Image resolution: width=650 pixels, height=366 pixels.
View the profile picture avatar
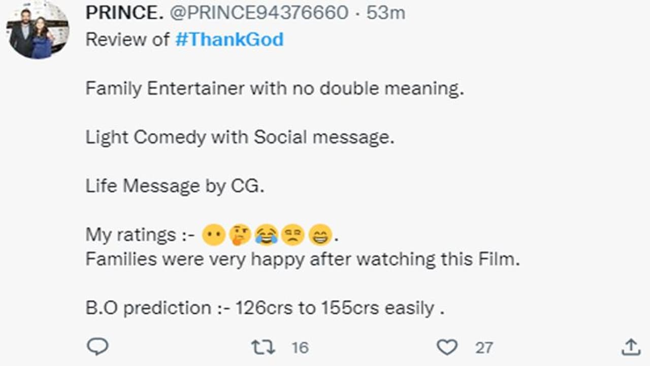click(38, 30)
